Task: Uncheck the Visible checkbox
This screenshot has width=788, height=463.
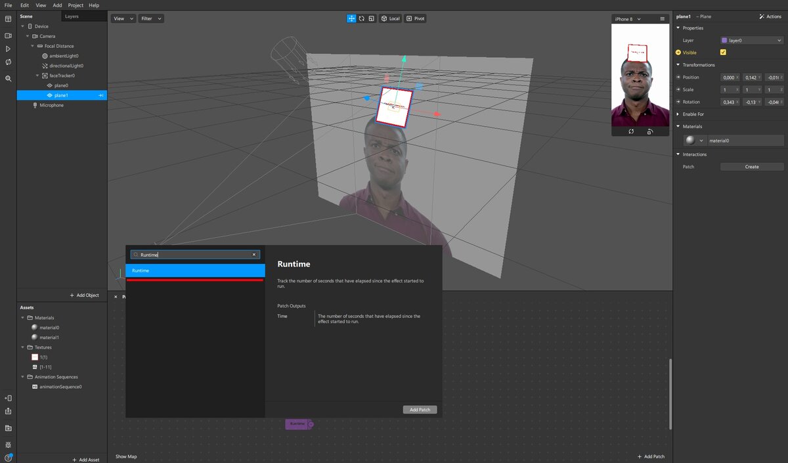Action: click(x=723, y=53)
